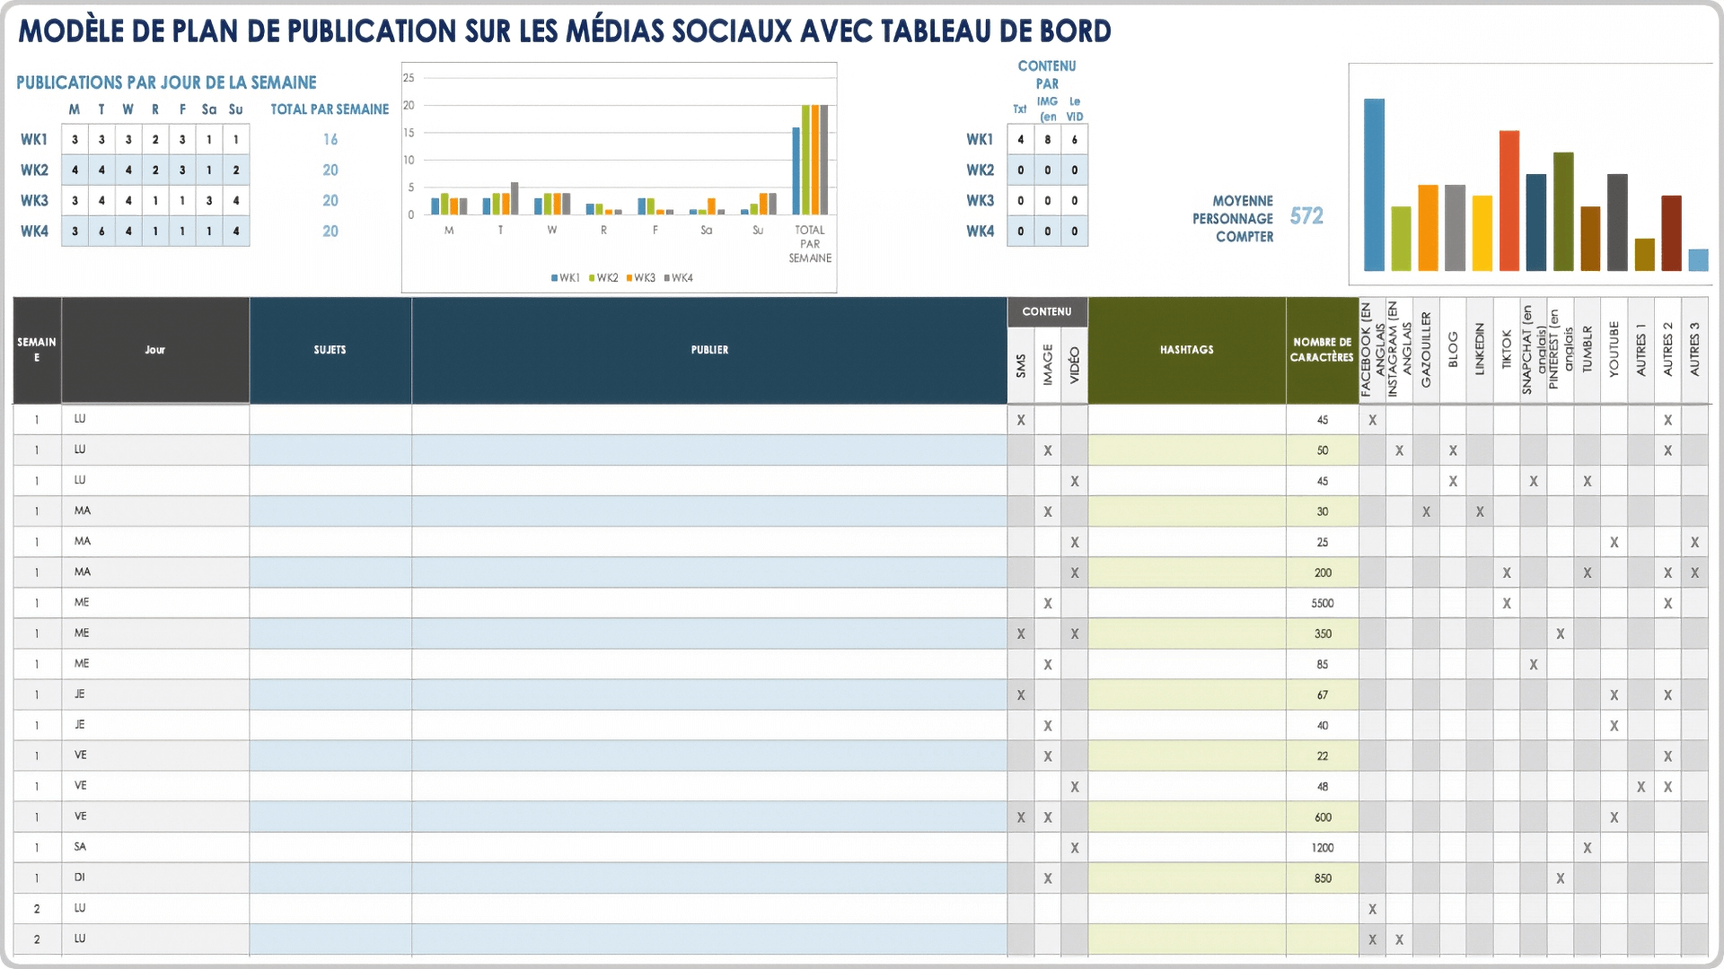Click the character count cell showing 5500
The width and height of the screenshot is (1724, 969).
pyautogui.click(x=1322, y=604)
